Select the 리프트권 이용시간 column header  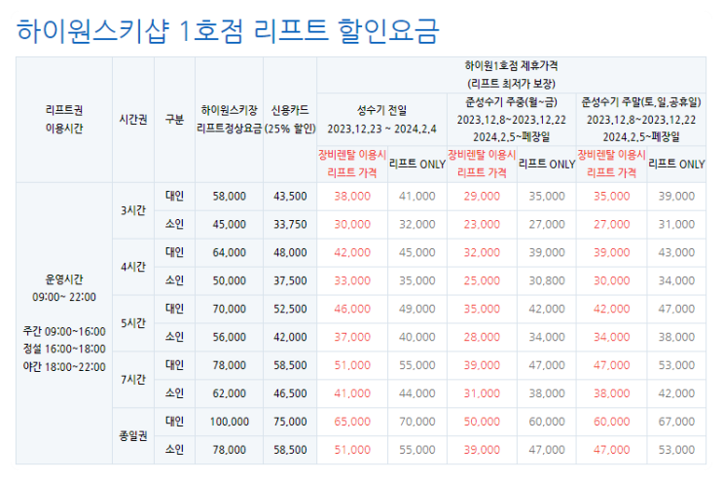click(x=64, y=120)
